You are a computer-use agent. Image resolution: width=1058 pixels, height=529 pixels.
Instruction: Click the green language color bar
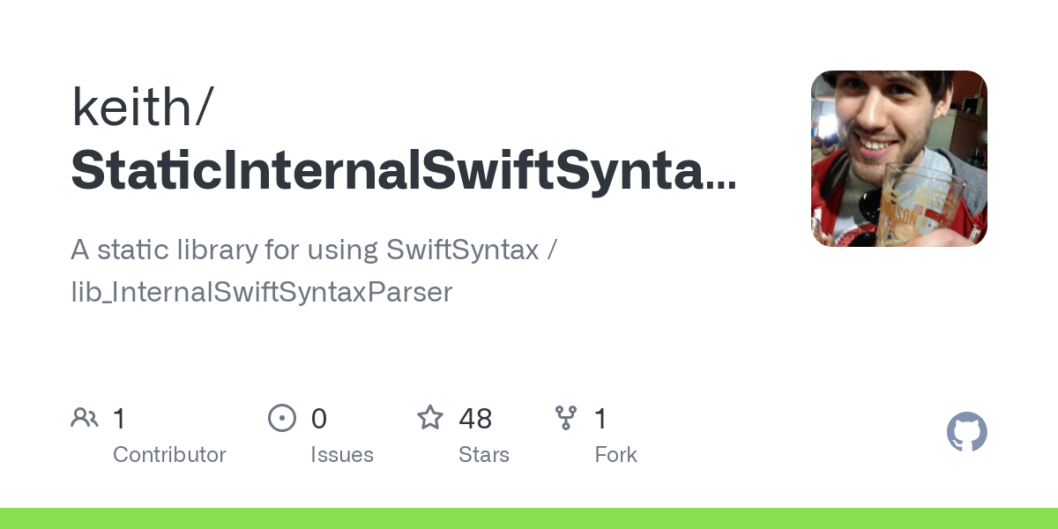coord(529,518)
